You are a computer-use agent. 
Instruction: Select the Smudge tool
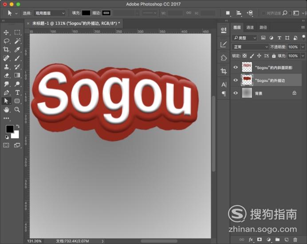click(x=6, y=84)
